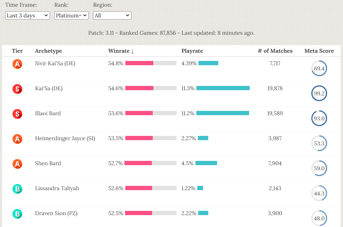This screenshot has height=227, width=343.
Task: Open the Sivir Kai'Sa (DE) archetype
Action: click(55, 63)
